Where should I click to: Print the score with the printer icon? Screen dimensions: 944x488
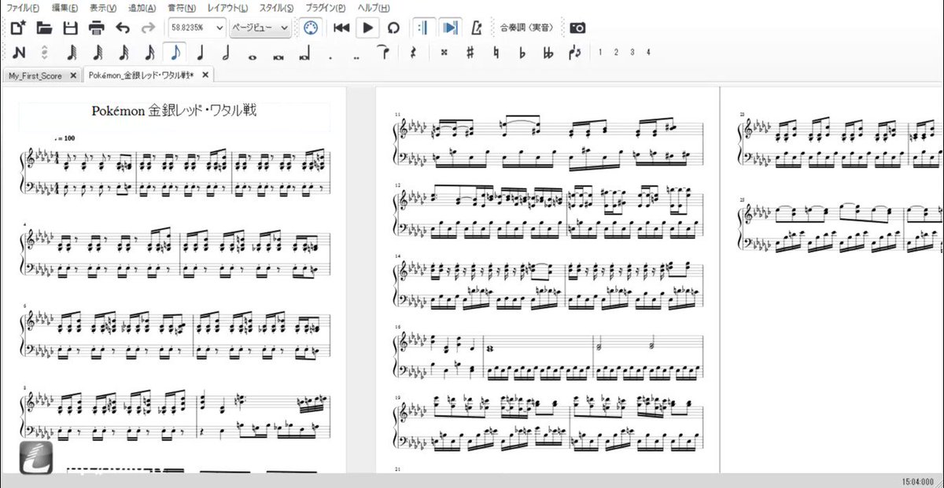click(96, 28)
